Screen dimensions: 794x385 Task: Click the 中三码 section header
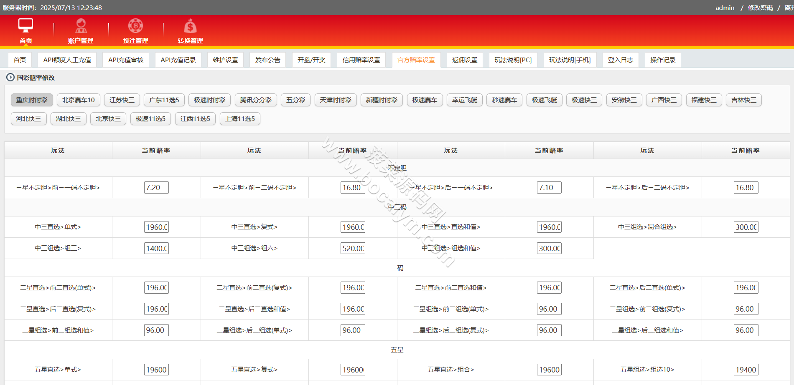397,207
